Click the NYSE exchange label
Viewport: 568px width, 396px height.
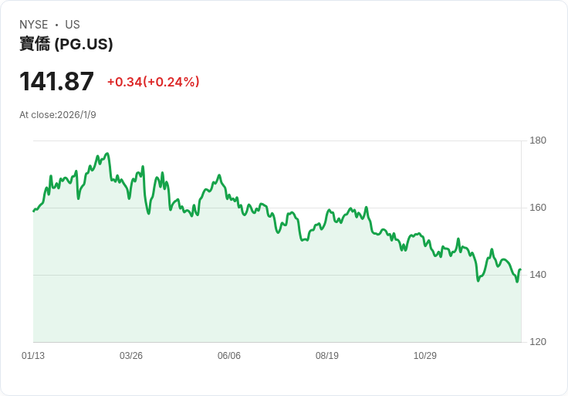(x=33, y=25)
